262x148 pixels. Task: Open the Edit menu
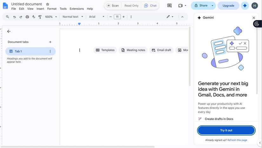click(22, 9)
